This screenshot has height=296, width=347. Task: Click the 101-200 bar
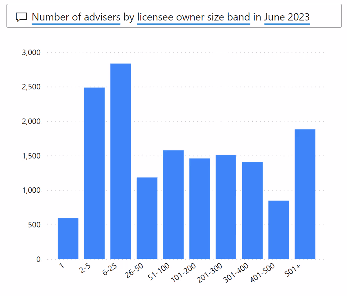200,209
